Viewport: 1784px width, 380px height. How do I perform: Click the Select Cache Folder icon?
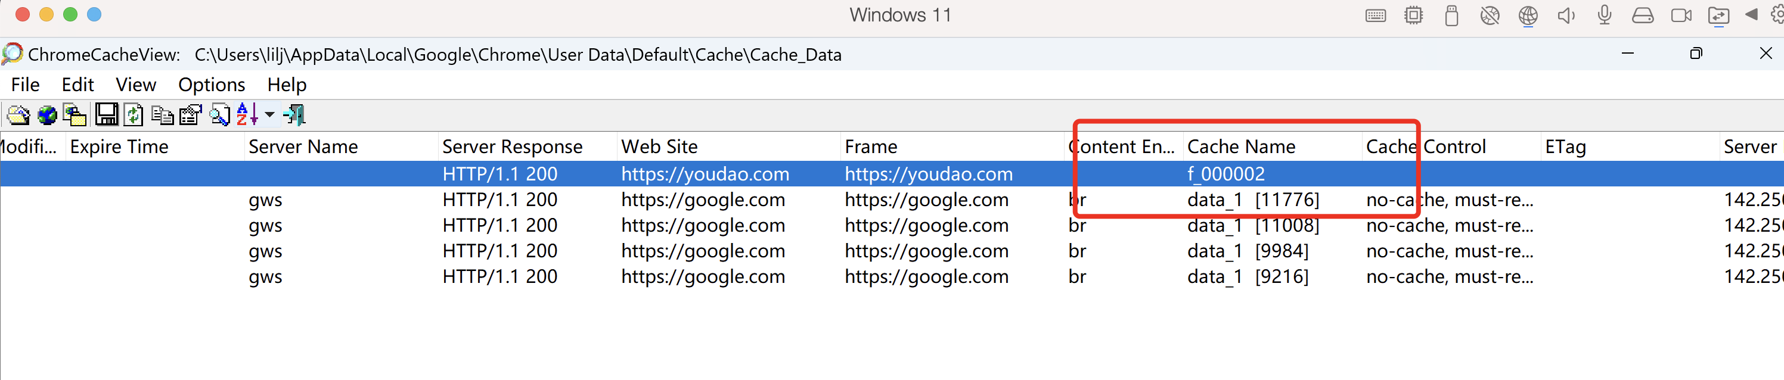(18, 115)
